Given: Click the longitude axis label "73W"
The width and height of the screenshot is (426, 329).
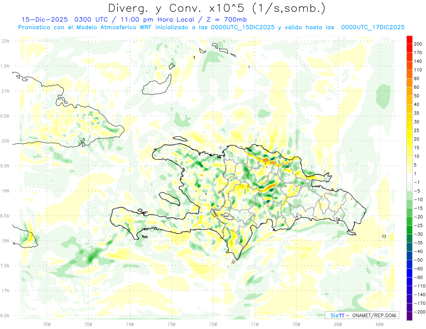Looking at the screenshot, I should pos(171,324).
